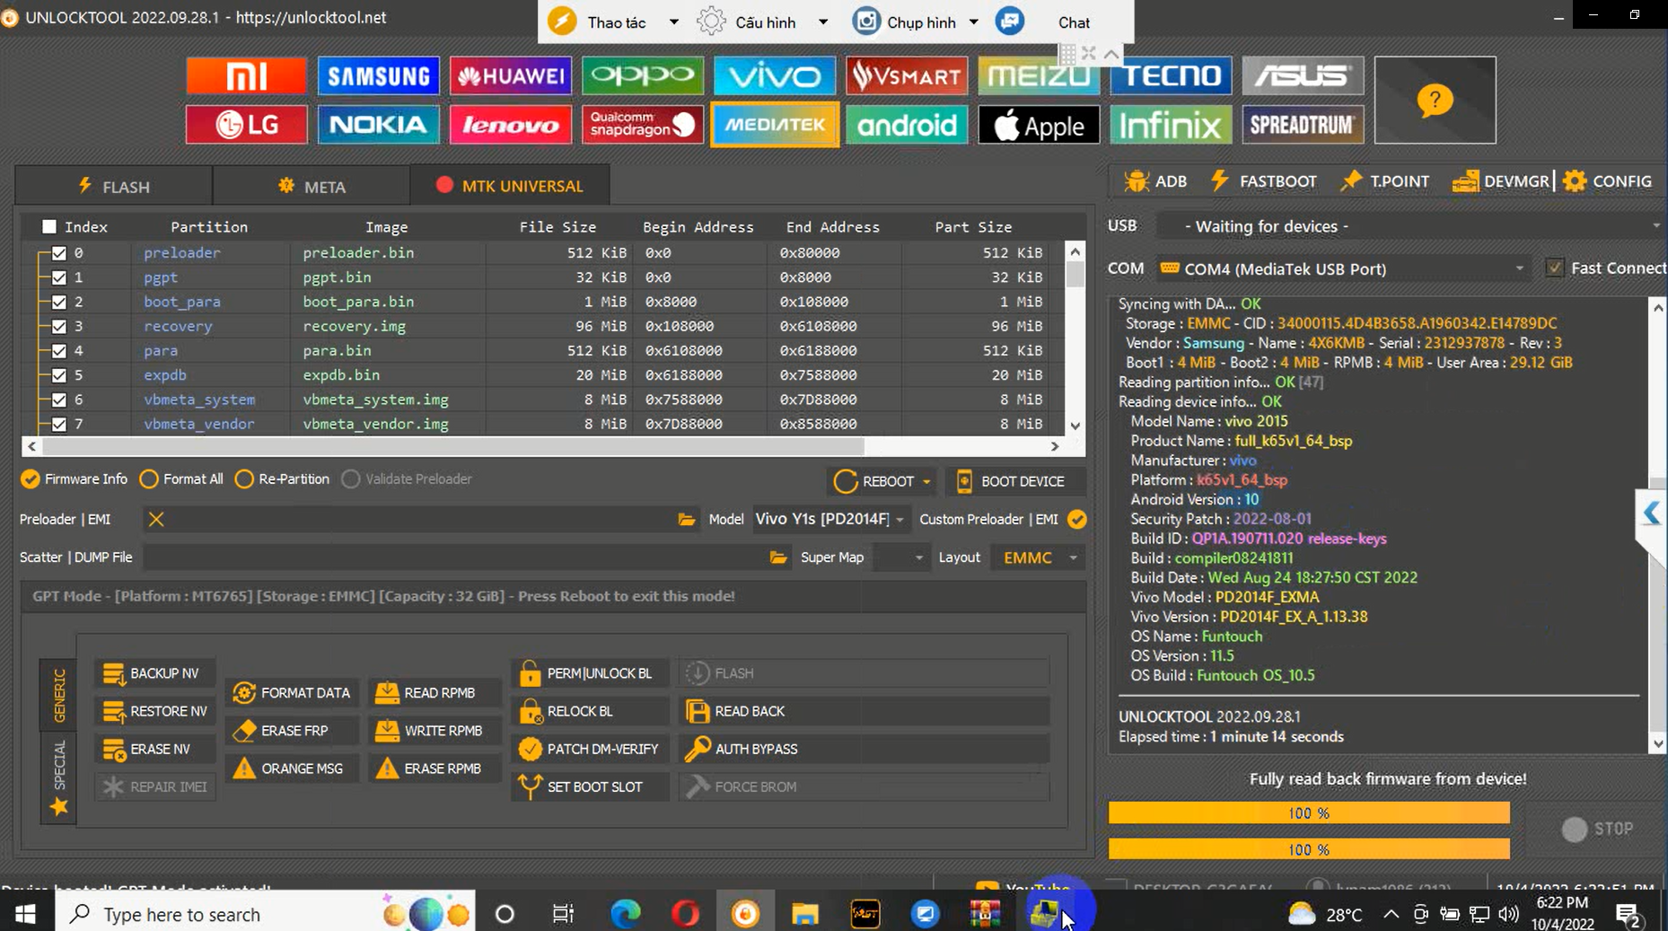The image size is (1668, 931).
Task: Expand the COM port dropdown
Action: pos(1519,268)
